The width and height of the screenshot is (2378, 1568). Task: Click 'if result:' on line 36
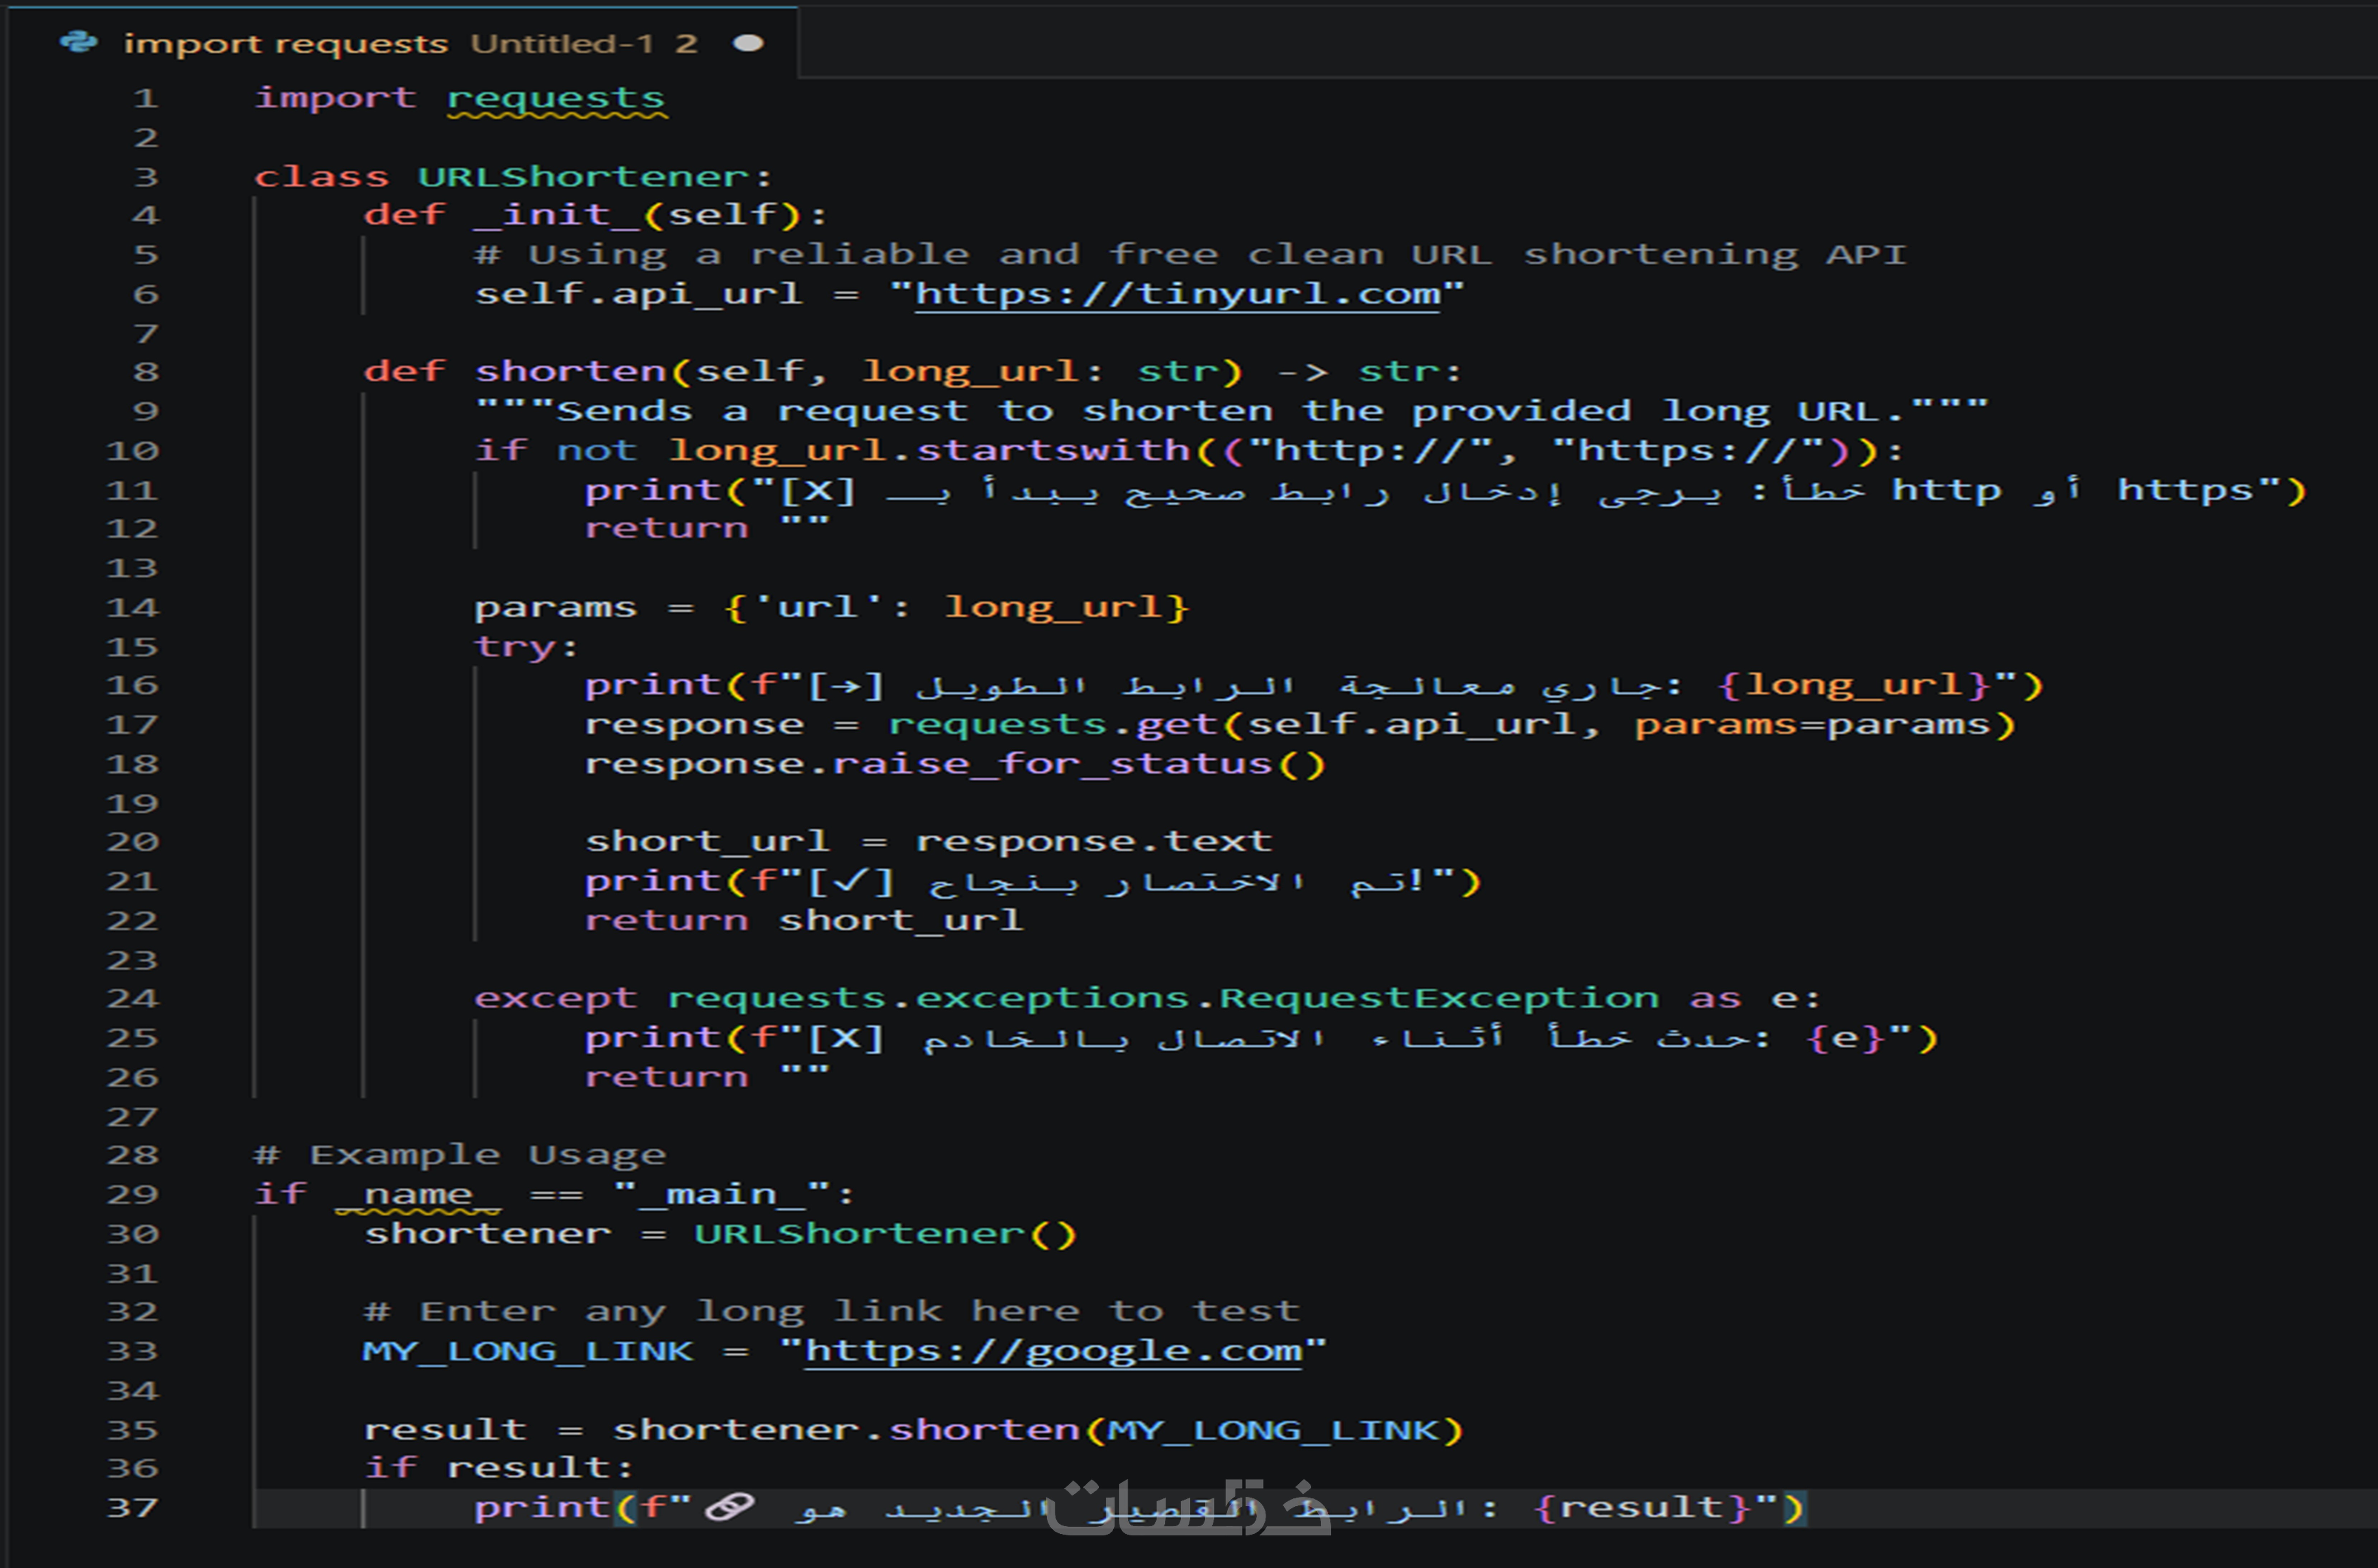pyautogui.click(x=499, y=1468)
